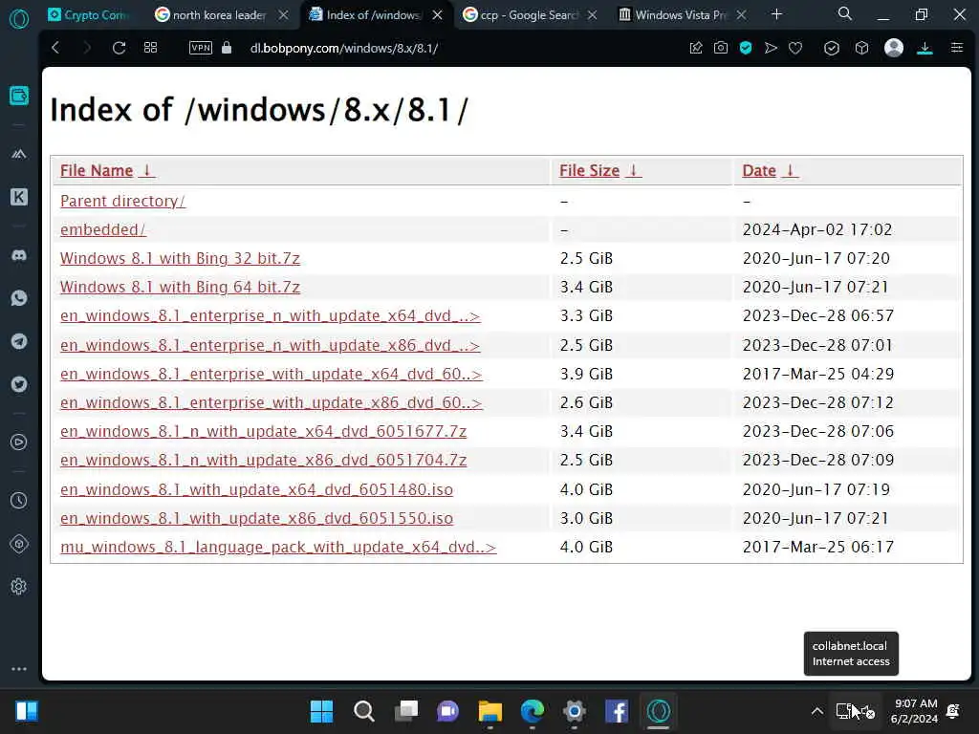Image resolution: width=979 pixels, height=734 pixels.
Task: Launch Microsoft Edge from taskbar
Action: point(532,711)
